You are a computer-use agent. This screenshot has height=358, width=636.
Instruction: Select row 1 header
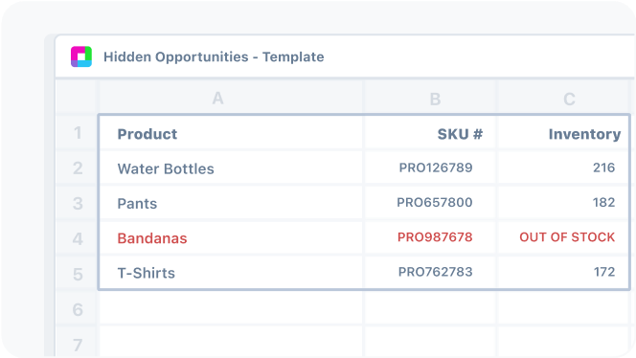[x=77, y=133]
